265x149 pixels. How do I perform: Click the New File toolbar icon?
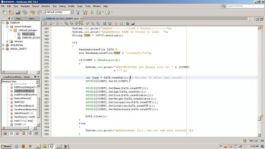pos(5,12)
